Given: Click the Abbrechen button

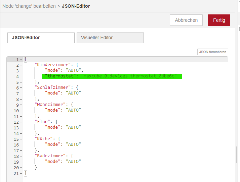Looking at the screenshot, I should tap(186, 20).
